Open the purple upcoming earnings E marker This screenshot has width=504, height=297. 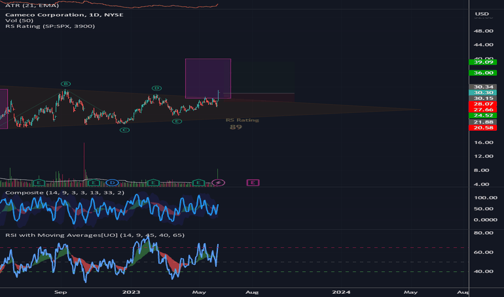pos(253,183)
